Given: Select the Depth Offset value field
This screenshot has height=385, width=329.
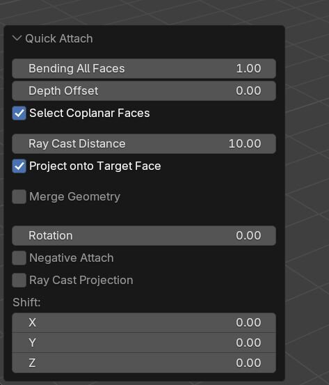Looking at the screenshot, I should (x=144, y=91).
